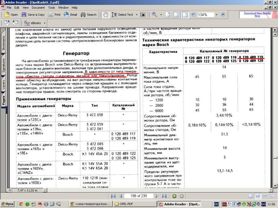
Task: Click the Snapshot tool camera icon
Action: 143,15
